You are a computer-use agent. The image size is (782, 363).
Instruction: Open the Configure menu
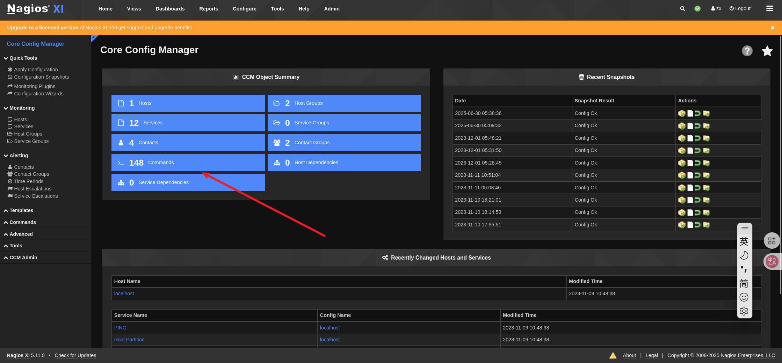point(245,9)
